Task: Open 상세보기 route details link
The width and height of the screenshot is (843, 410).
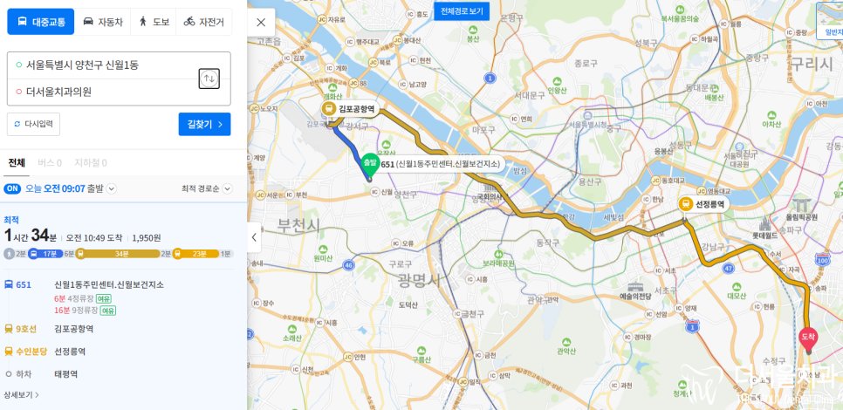Action: point(22,395)
